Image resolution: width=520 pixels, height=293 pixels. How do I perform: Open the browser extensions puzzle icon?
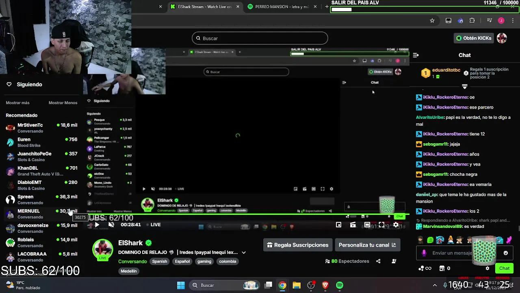point(472,21)
